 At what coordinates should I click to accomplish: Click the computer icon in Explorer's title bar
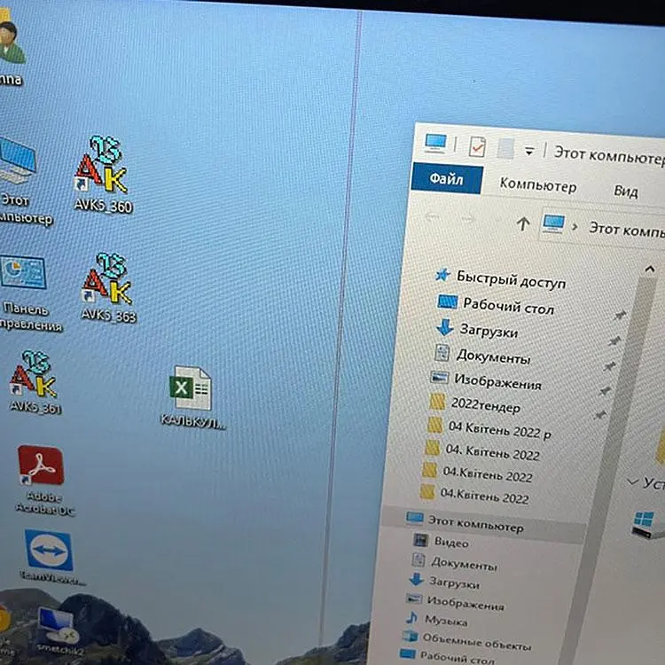(435, 143)
